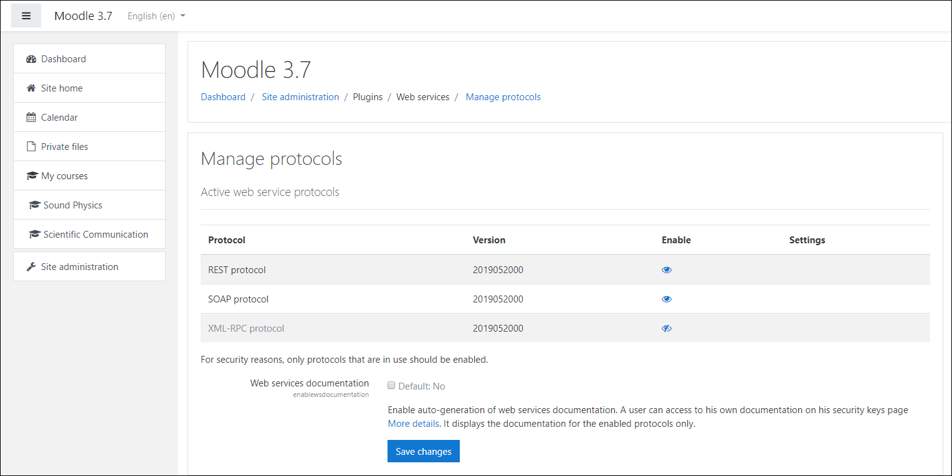Open the Calendar sidebar menu item
Viewport: 952px width, 476px height.
coord(59,118)
